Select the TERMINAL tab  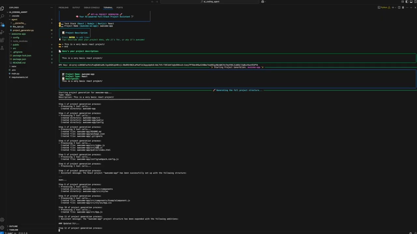coord(108,7)
